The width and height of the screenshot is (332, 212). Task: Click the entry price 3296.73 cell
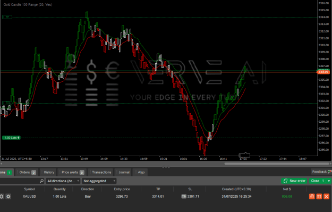[x=122, y=197]
